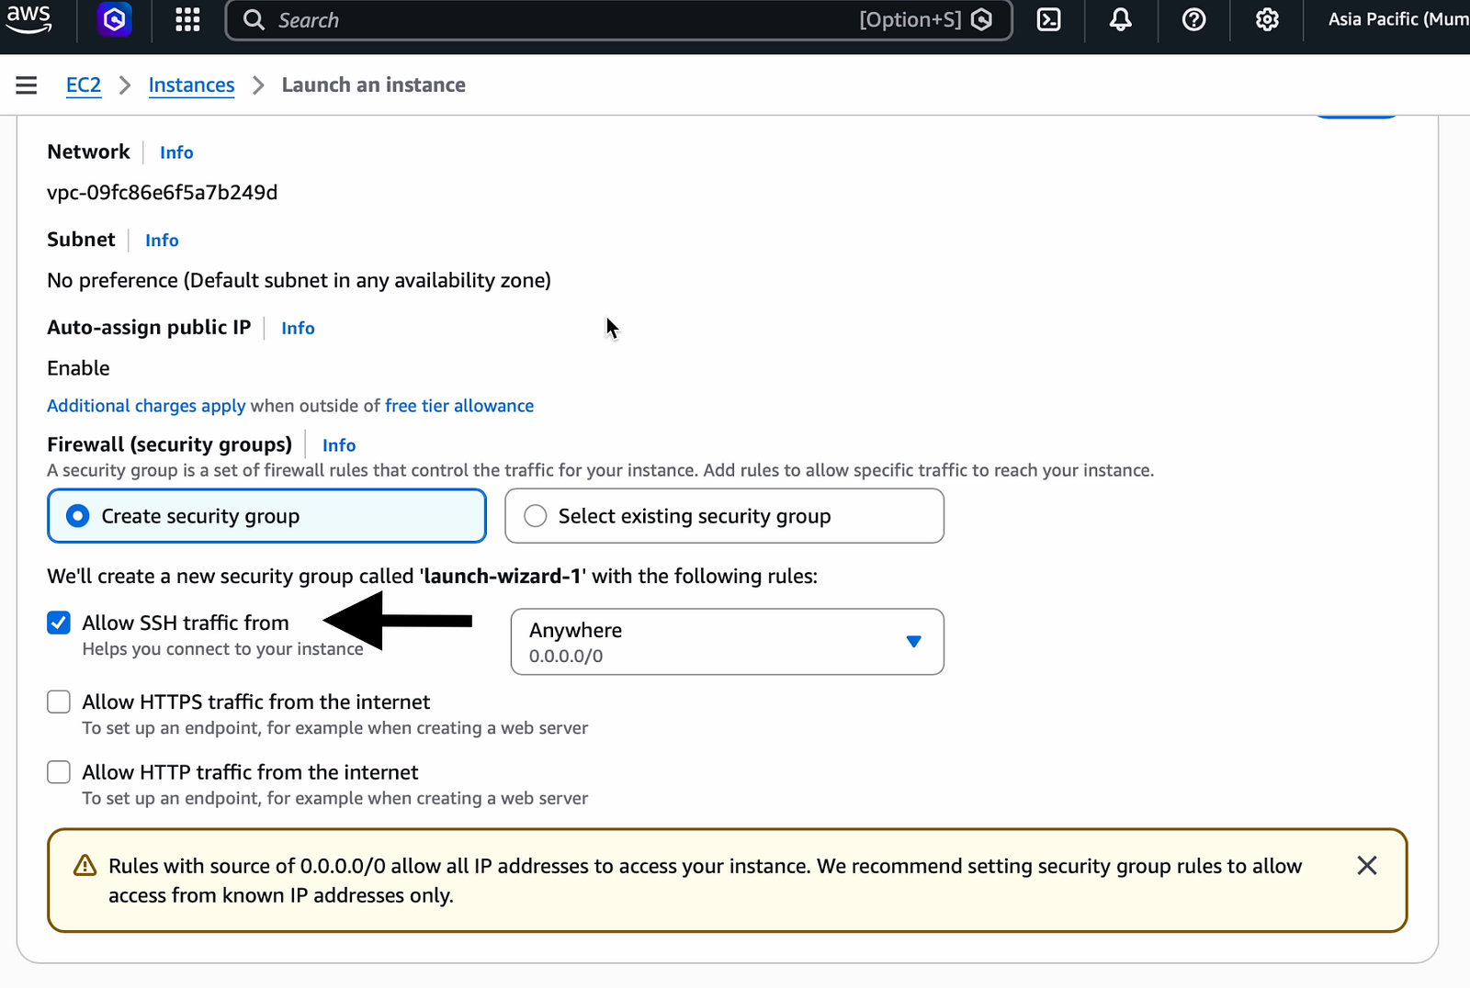Toggle the side navigation hamburger menu
The height and width of the screenshot is (988, 1470).
[27, 85]
